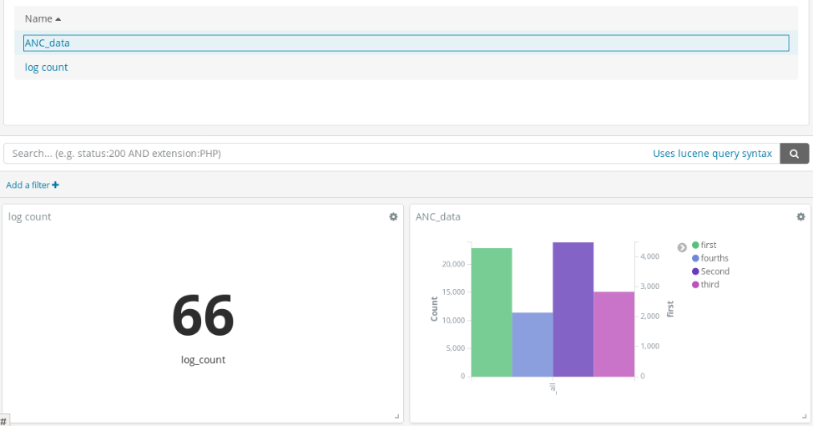Click 'Add a filter' button
813x426 pixels.
point(33,185)
